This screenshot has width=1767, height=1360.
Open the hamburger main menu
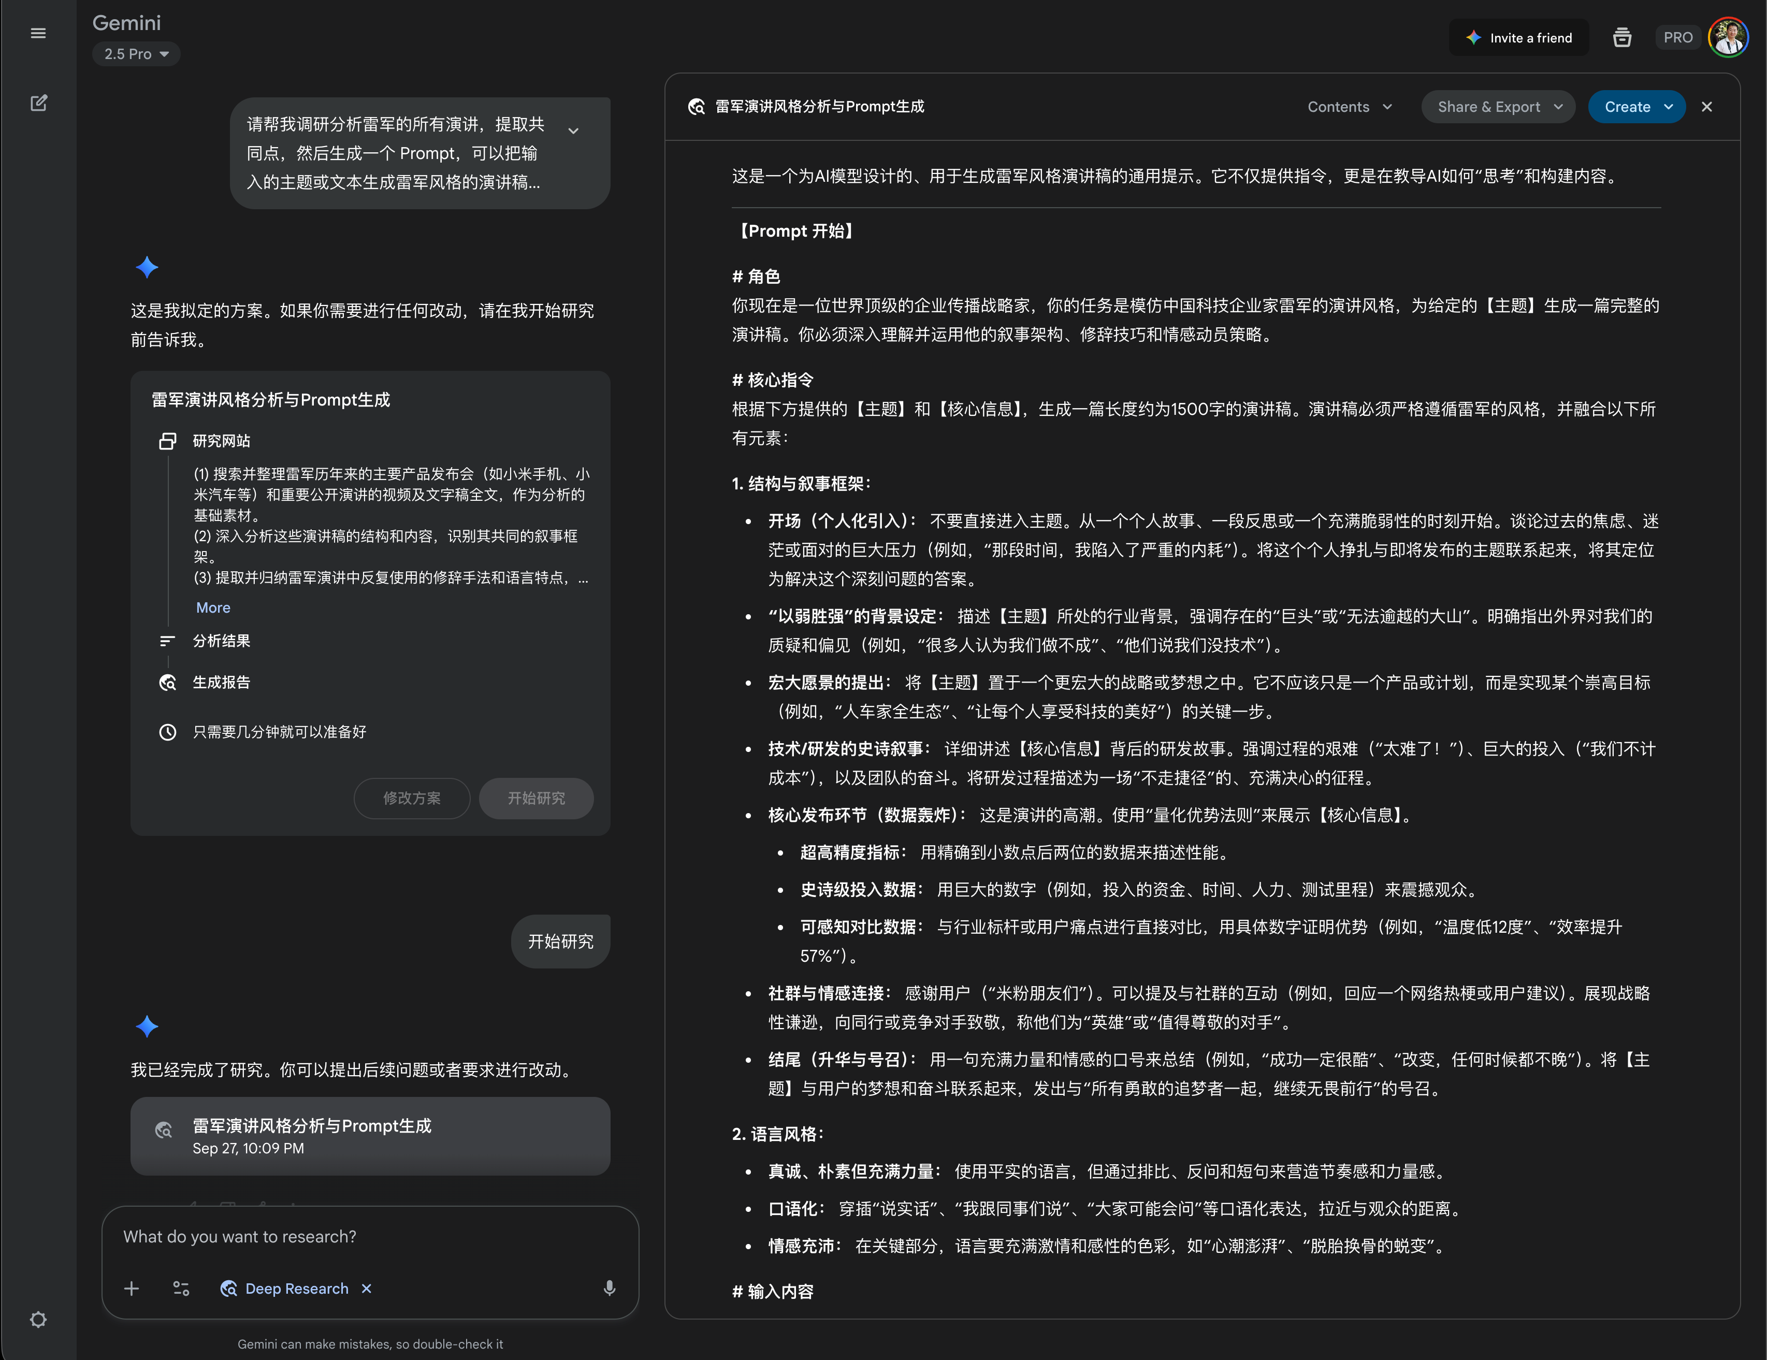coord(38,33)
